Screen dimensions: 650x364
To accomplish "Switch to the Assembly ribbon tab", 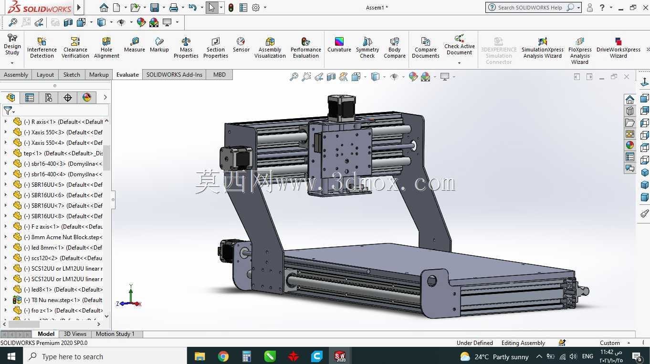I will click(x=16, y=74).
